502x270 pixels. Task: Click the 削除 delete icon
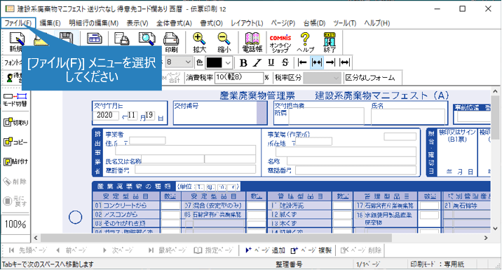pos(15,182)
